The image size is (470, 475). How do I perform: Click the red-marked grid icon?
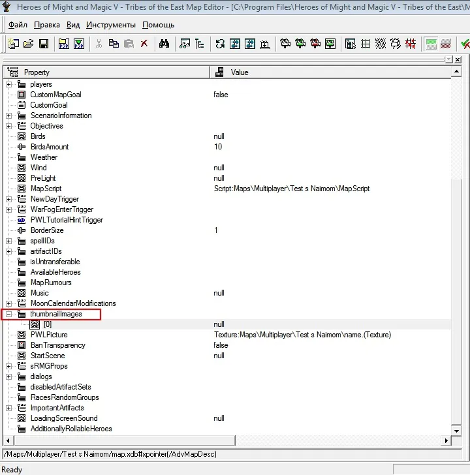tap(411, 44)
